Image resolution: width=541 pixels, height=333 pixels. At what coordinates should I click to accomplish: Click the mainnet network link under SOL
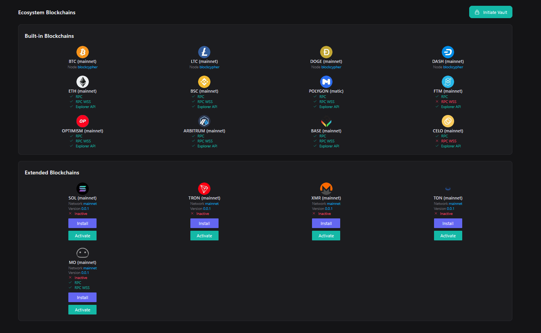(90, 204)
